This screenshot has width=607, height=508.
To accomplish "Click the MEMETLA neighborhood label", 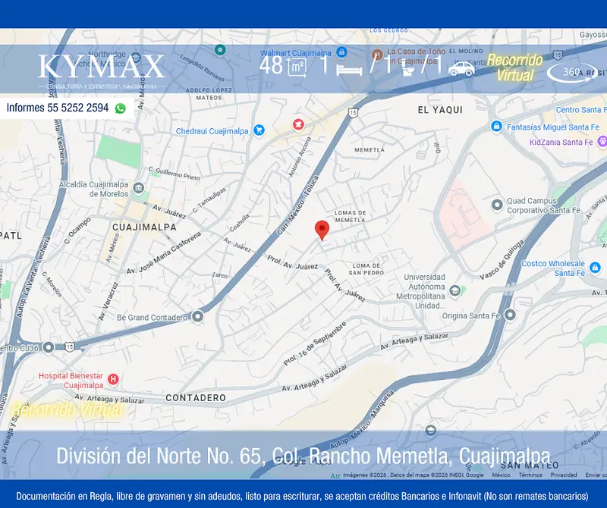I will pos(370,149).
